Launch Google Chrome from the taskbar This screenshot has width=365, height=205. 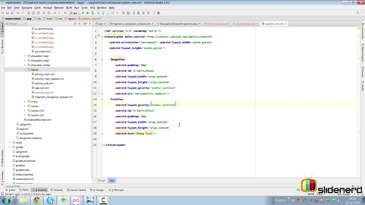pyautogui.click(x=37, y=200)
